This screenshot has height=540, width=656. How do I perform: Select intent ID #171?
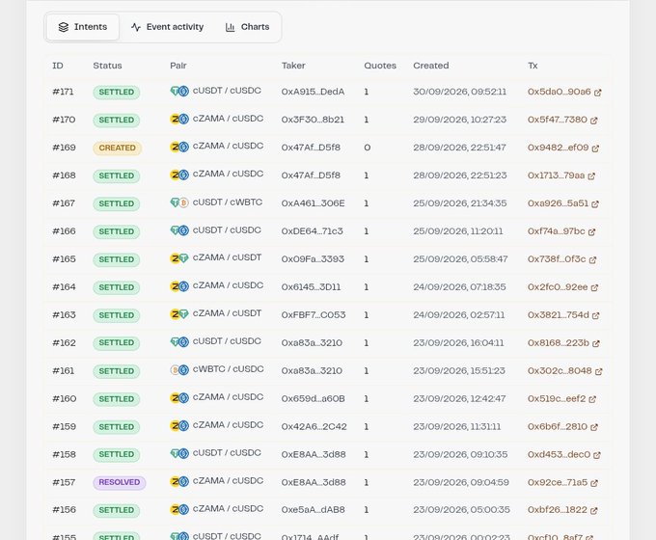[63, 92]
